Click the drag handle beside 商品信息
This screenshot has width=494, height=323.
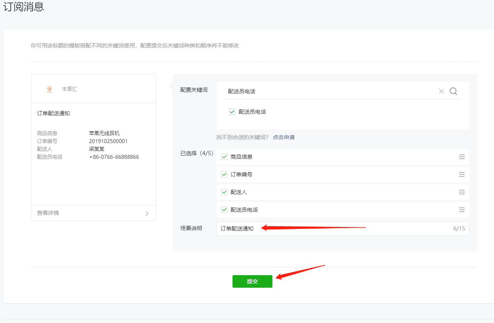tap(462, 157)
